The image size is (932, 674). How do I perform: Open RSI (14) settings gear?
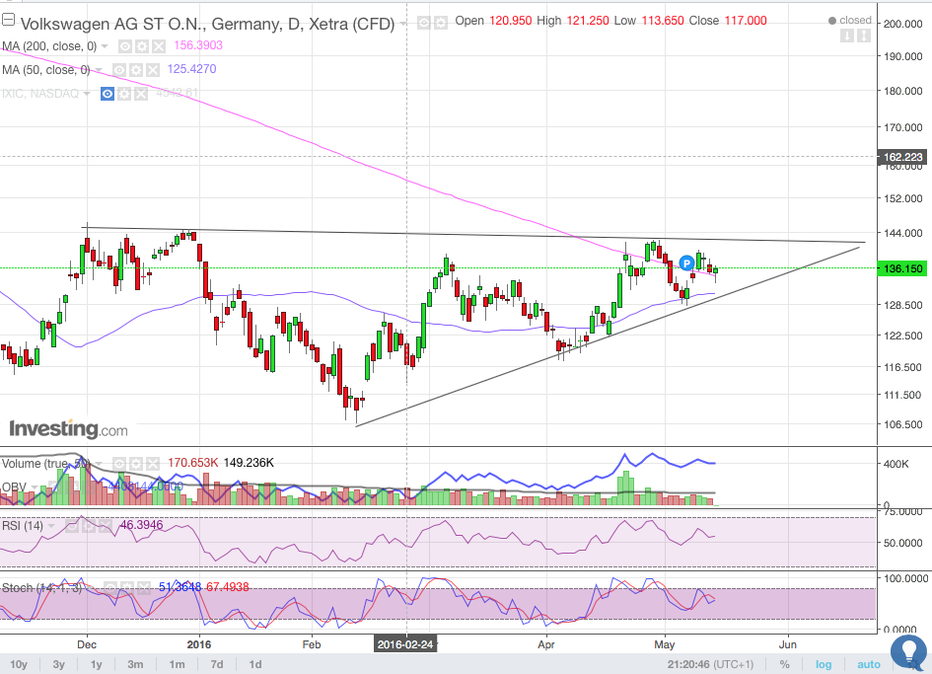click(89, 526)
